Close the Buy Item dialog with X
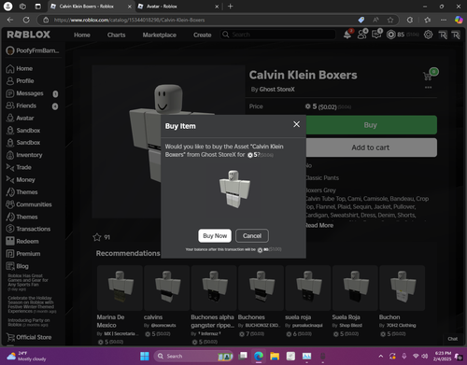467x365 pixels. click(296, 124)
